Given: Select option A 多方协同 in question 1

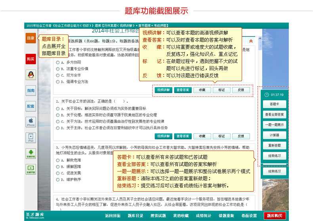Looking at the screenshot, I should coord(58,63).
